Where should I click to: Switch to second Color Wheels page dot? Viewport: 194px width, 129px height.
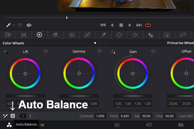[100, 43]
